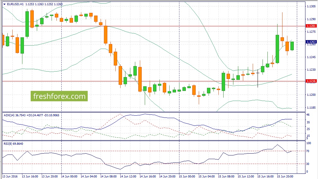The width and height of the screenshot is (318, 179).
Task: Click the RSI 30 level dashed line
Action: (x=154, y=164)
